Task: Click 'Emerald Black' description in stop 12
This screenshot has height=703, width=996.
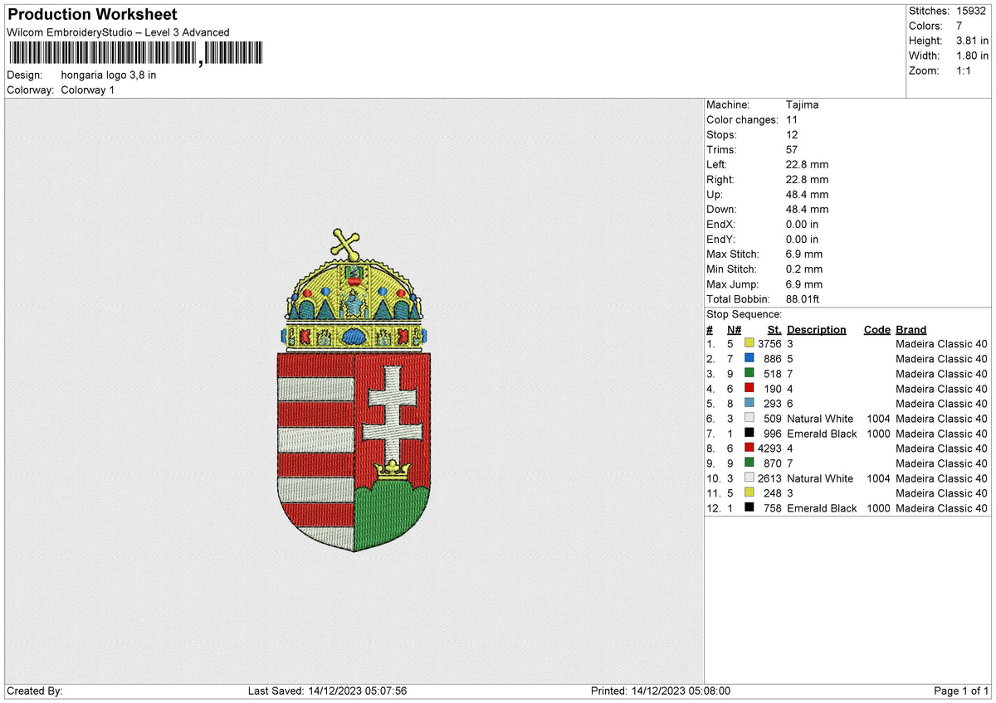Action: pos(822,508)
